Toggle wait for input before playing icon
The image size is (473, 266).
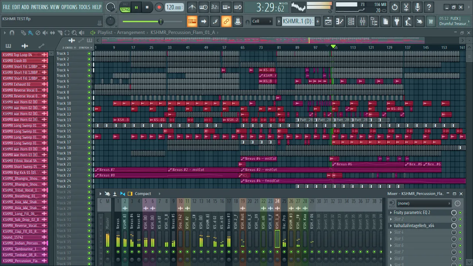coord(204,7)
